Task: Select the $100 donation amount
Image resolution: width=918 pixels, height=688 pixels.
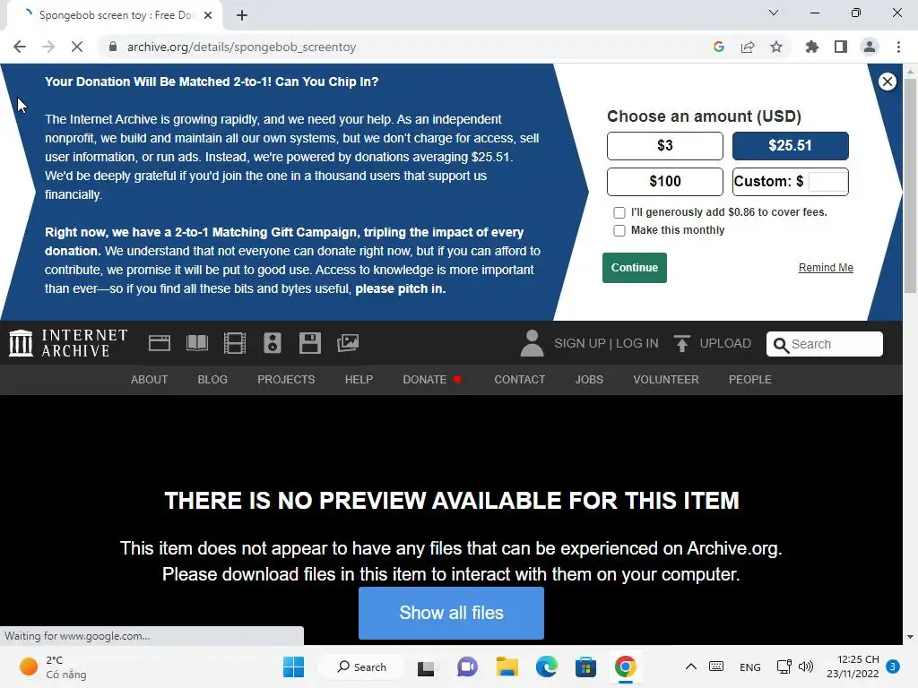Action: (665, 181)
